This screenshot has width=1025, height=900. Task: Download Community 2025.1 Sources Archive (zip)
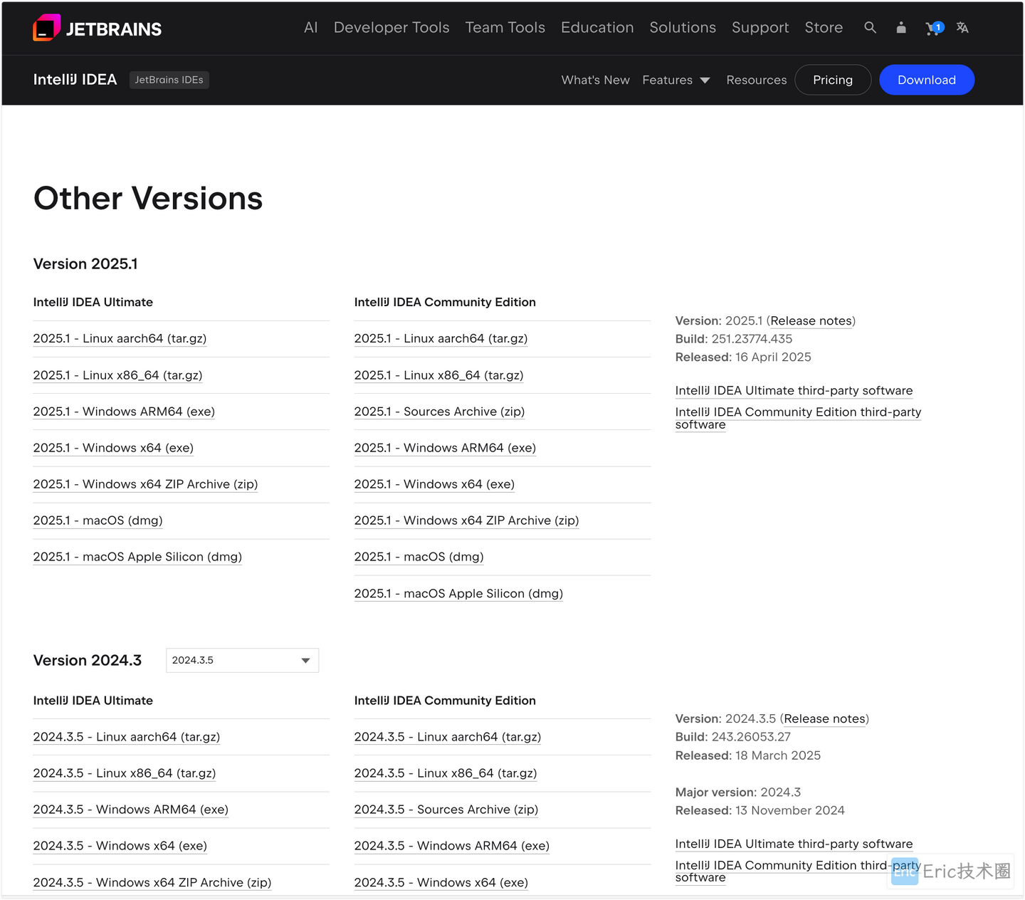pos(439,412)
